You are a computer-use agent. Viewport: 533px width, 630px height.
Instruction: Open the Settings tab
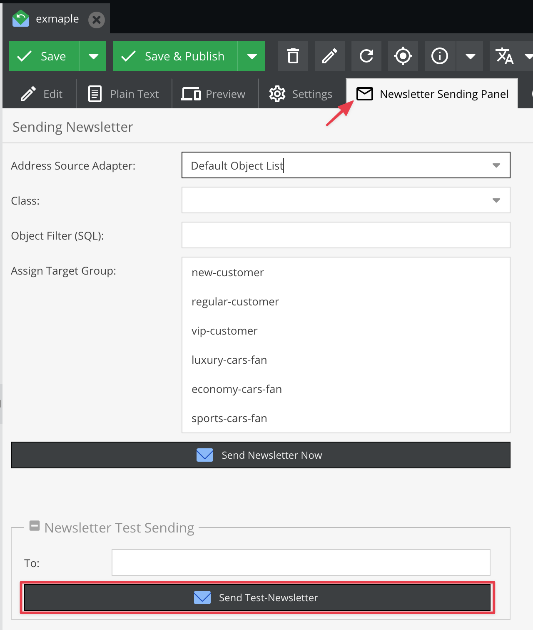[x=301, y=94]
